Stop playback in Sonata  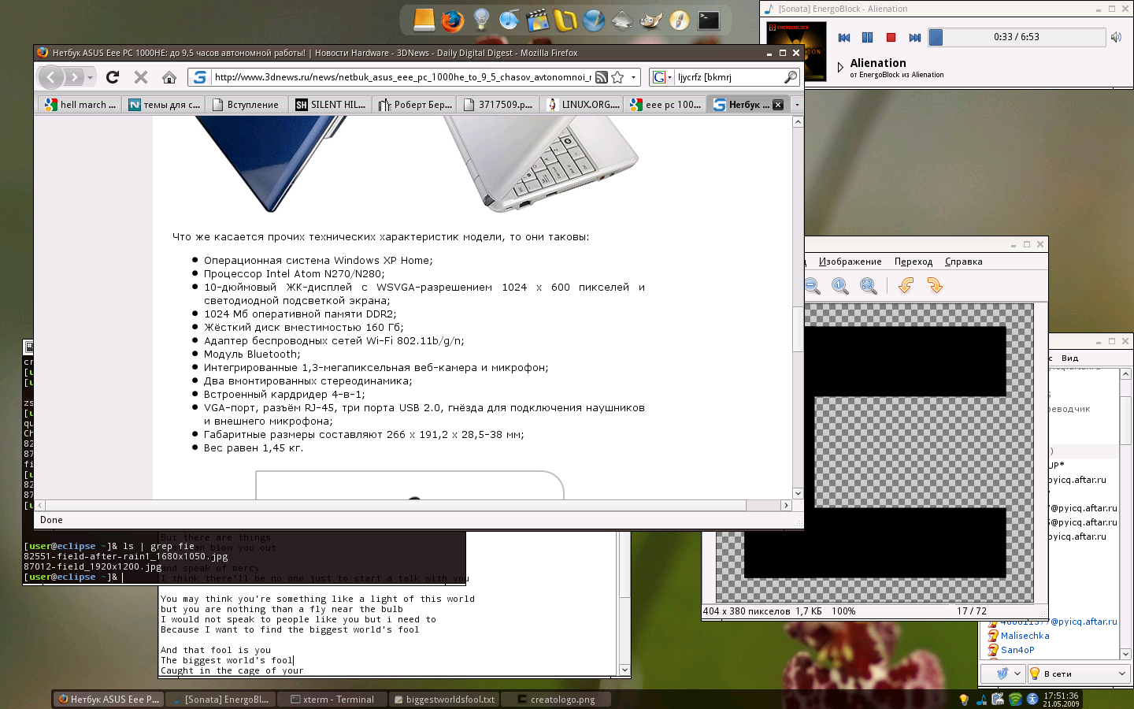click(x=891, y=37)
